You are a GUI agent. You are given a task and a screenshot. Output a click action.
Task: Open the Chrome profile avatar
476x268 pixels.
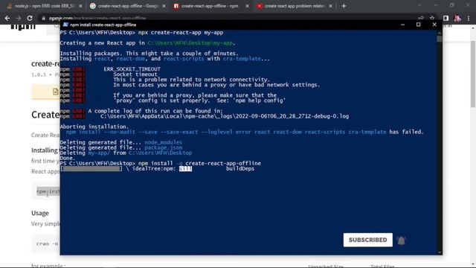457,18
